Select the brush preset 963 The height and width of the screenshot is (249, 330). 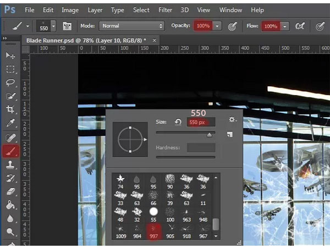tap(186, 215)
